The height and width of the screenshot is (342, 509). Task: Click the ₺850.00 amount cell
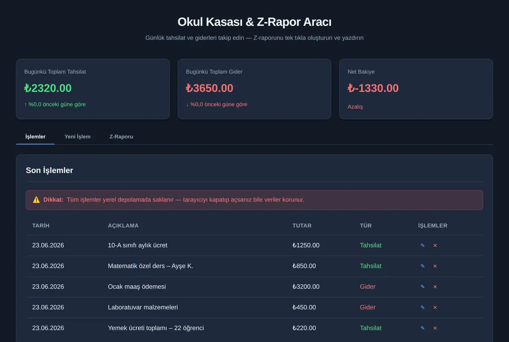coord(304,266)
